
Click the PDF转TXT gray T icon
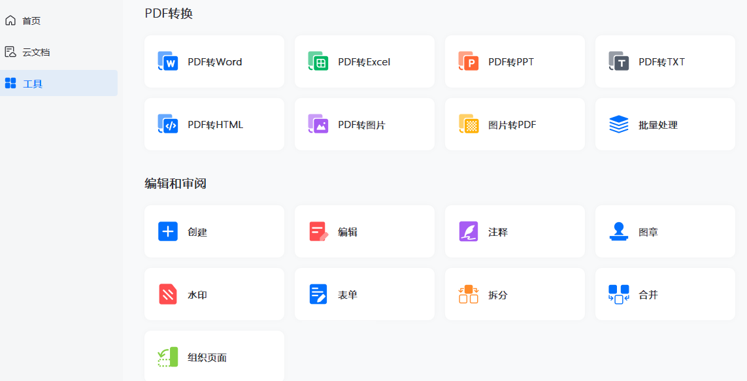pyautogui.click(x=619, y=61)
